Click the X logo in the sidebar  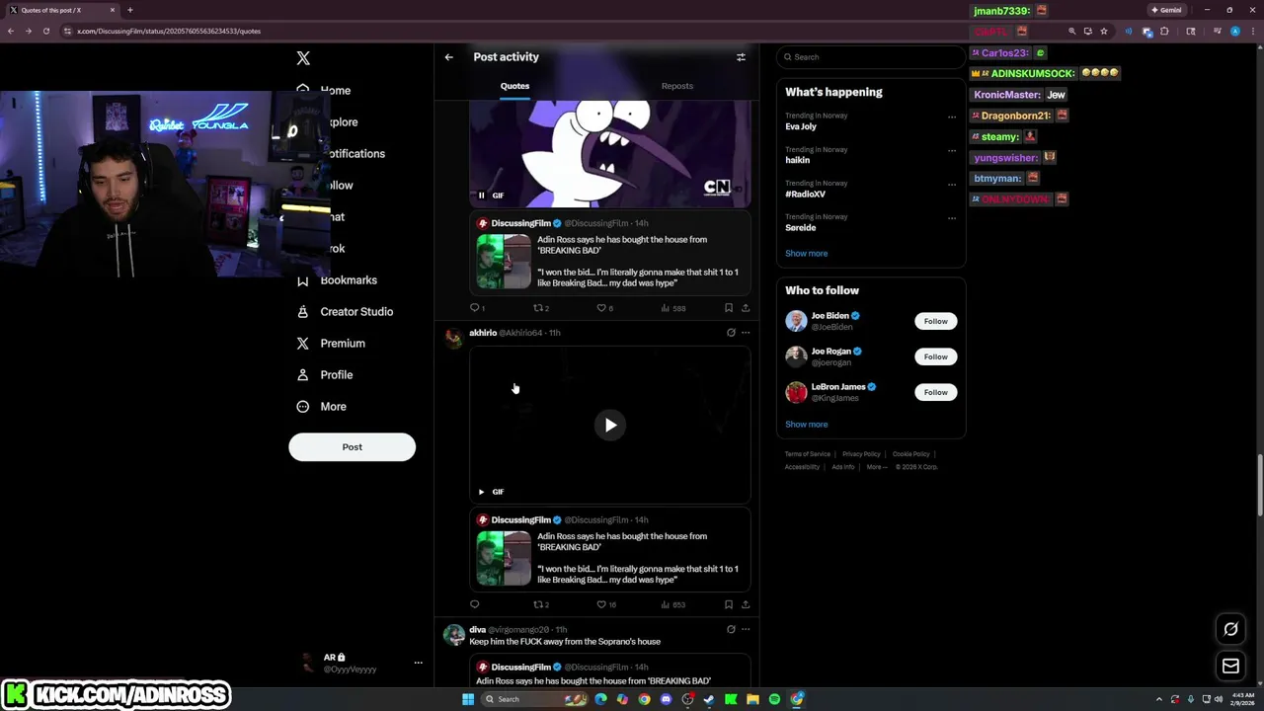click(x=303, y=58)
